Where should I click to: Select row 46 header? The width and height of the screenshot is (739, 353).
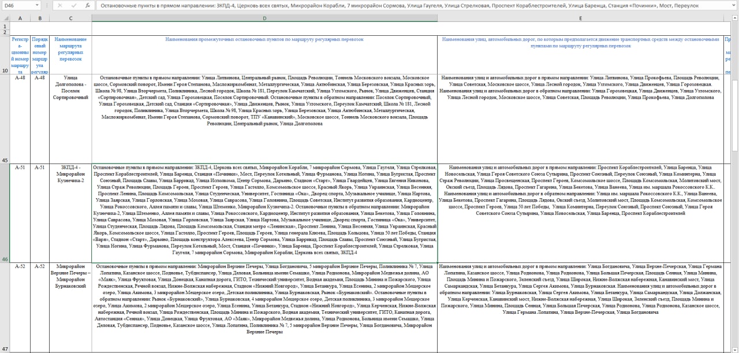point(5,213)
